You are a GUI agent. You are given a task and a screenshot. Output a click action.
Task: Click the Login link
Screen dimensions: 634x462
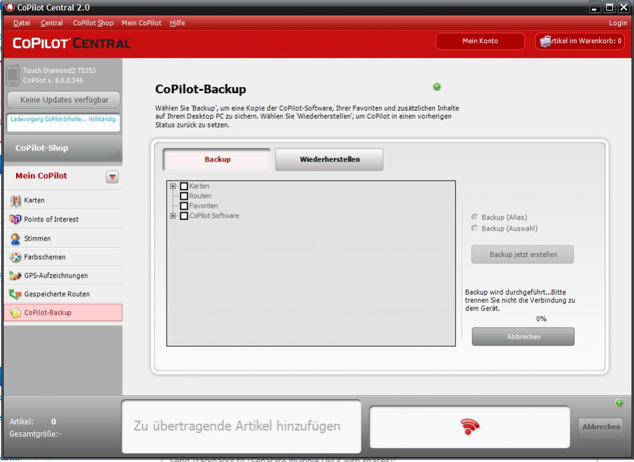[x=618, y=23]
